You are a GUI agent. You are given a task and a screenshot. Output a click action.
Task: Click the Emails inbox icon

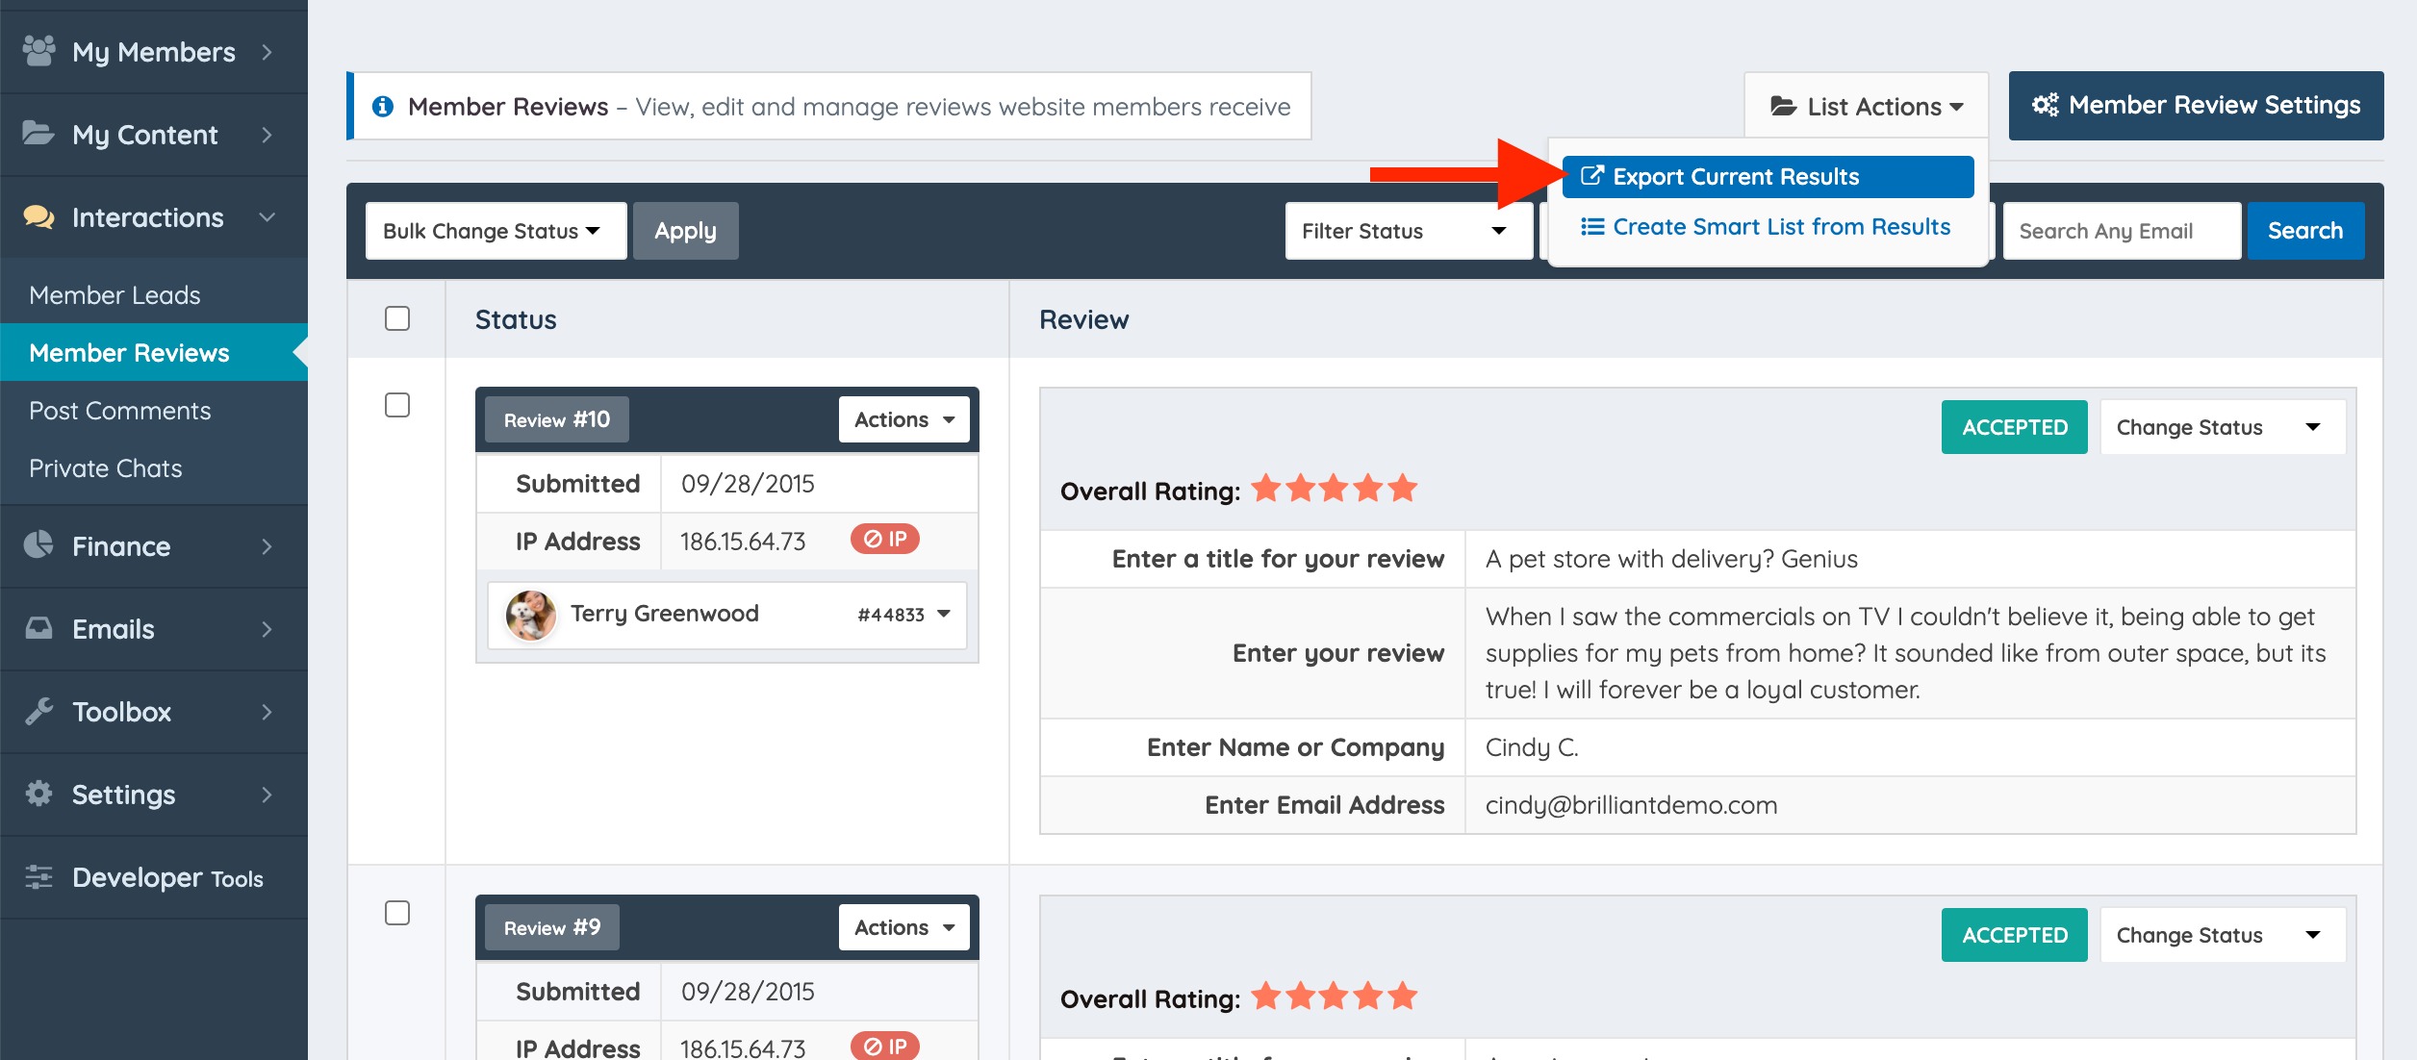(38, 628)
